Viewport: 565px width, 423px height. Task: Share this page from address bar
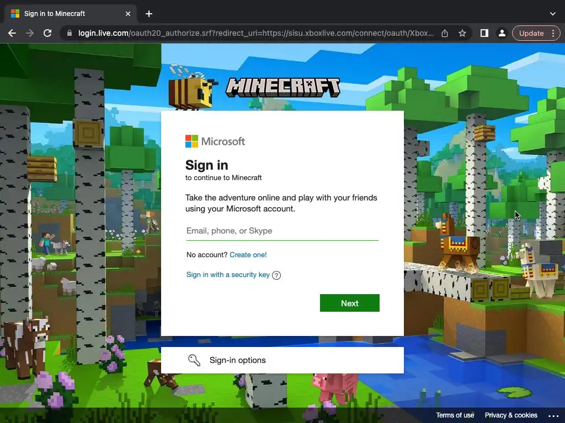(445, 33)
